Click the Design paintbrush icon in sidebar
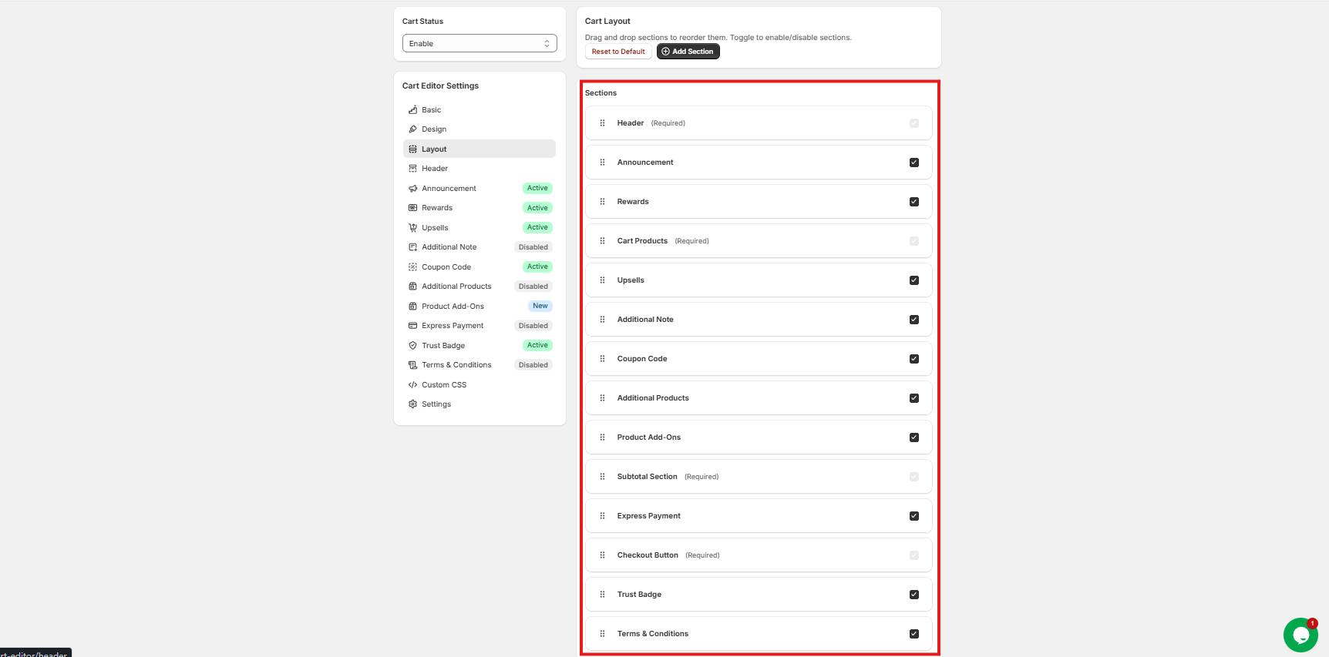Screen dimensions: 1329x657 412,129
